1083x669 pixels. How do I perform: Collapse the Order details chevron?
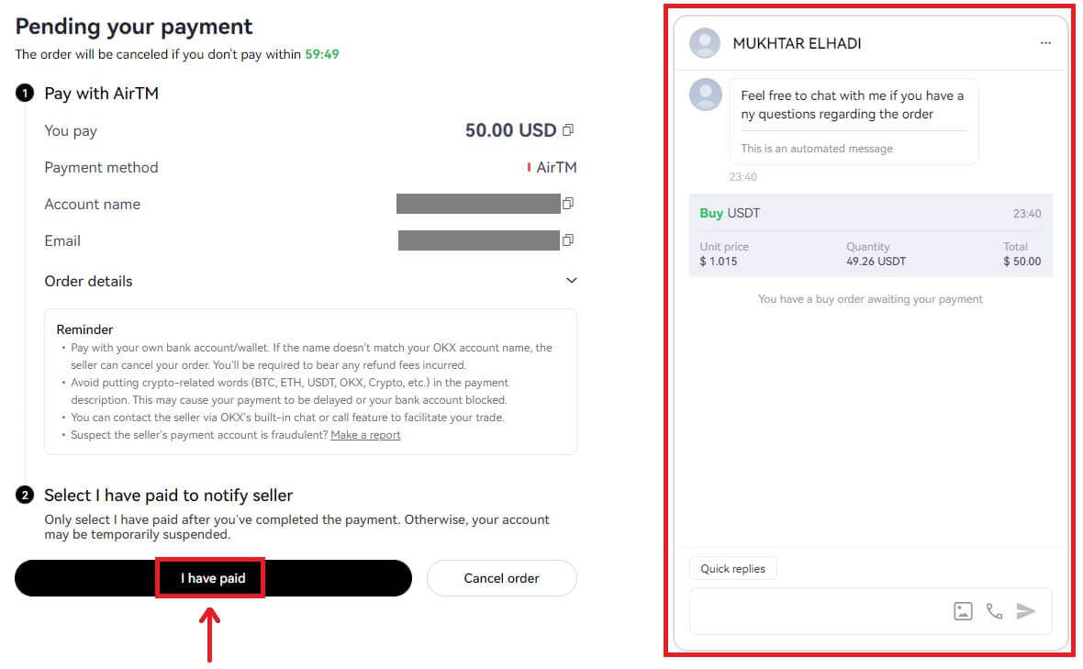tap(571, 280)
